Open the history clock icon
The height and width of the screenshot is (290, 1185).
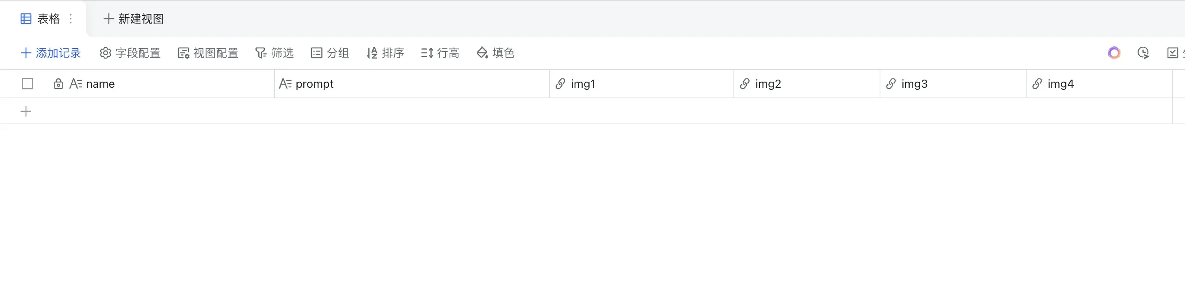pos(1143,53)
